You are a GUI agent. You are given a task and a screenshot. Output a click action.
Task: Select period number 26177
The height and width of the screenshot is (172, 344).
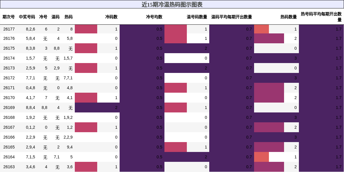coord(9,29)
